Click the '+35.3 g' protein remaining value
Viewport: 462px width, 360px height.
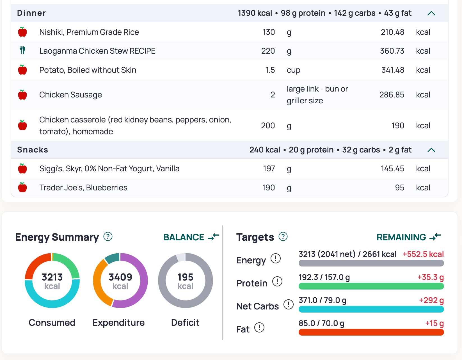click(430, 277)
